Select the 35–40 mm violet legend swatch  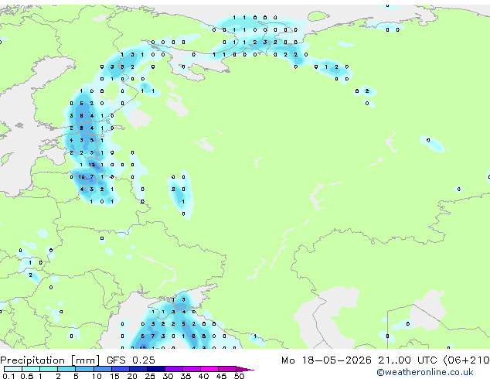tap(191, 369)
